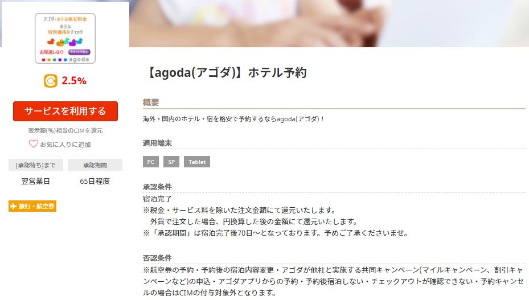The image size is (529, 300).
Task: Click the サービスを利用する button
Action: (65, 111)
